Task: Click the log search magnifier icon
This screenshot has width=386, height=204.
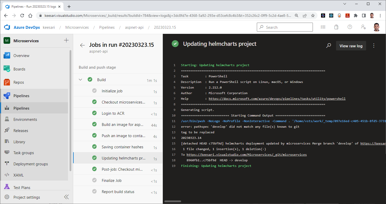Action: [x=329, y=46]
